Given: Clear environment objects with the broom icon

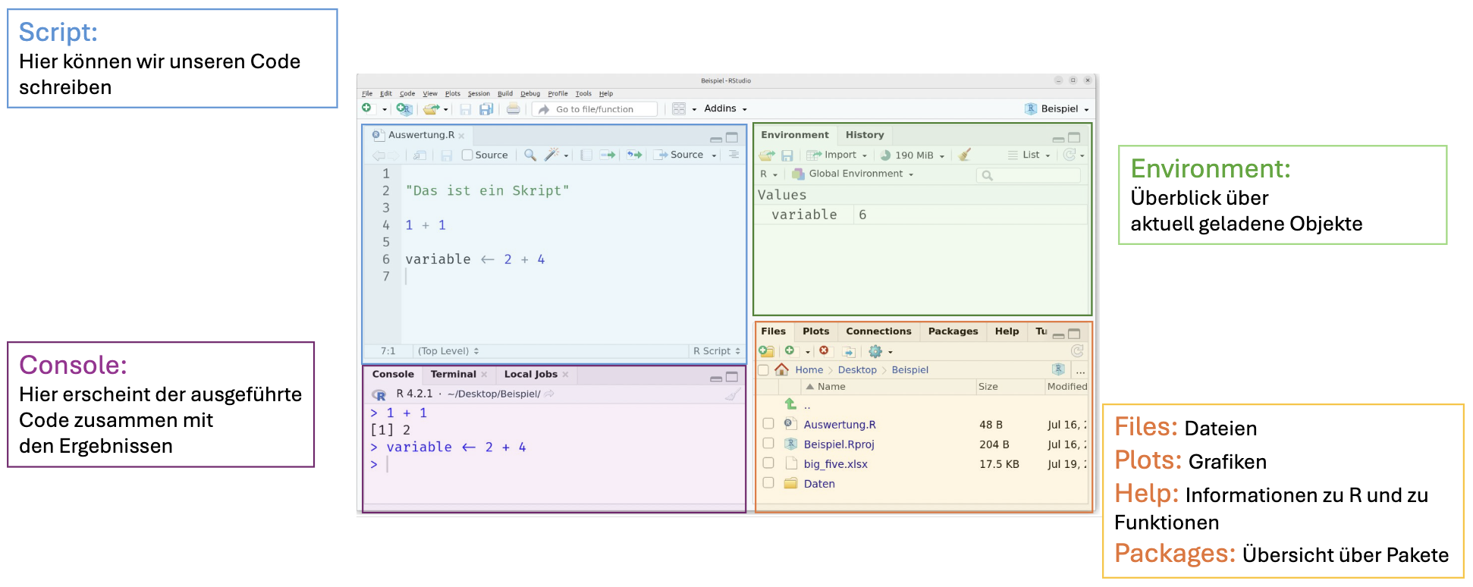Looking at the screenshot, I should 964,155.
